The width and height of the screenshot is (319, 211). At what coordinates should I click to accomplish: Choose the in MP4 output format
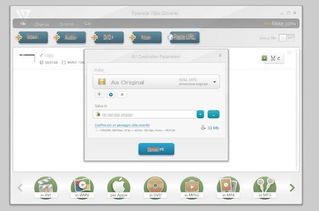[228, 188]
